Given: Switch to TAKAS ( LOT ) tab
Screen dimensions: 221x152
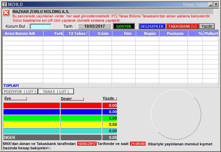Looking at the screenshot, I should (56, 92).
